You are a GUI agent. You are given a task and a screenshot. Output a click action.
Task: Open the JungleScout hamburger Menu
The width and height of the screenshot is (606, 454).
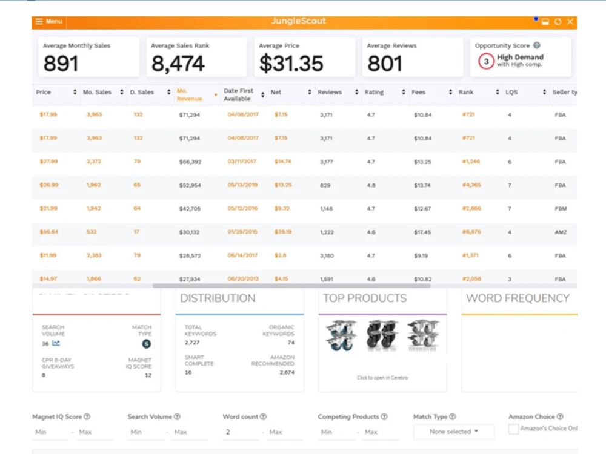pos(48,22)
